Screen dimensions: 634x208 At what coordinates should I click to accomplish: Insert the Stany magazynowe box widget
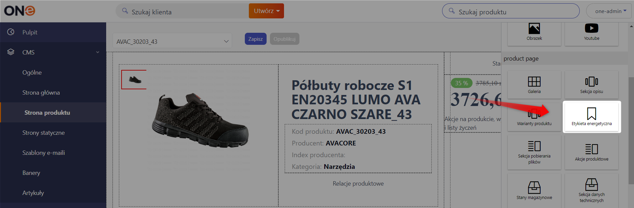[534, 191]
